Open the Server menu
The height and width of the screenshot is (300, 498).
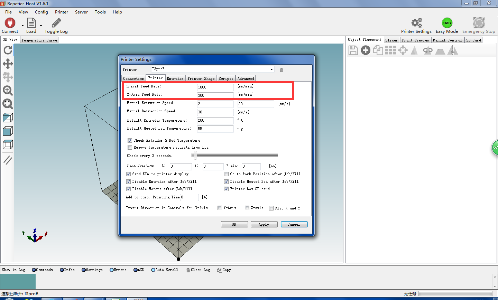point(81,12)
